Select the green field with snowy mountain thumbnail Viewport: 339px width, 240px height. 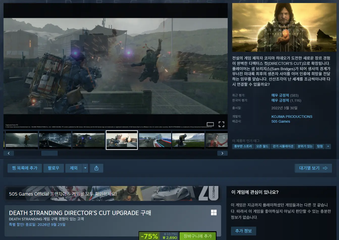(188, 140)
